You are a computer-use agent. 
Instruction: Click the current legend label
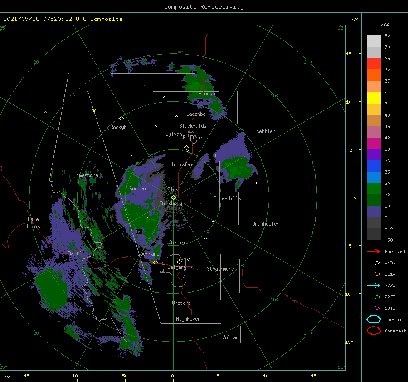(394, 319)
